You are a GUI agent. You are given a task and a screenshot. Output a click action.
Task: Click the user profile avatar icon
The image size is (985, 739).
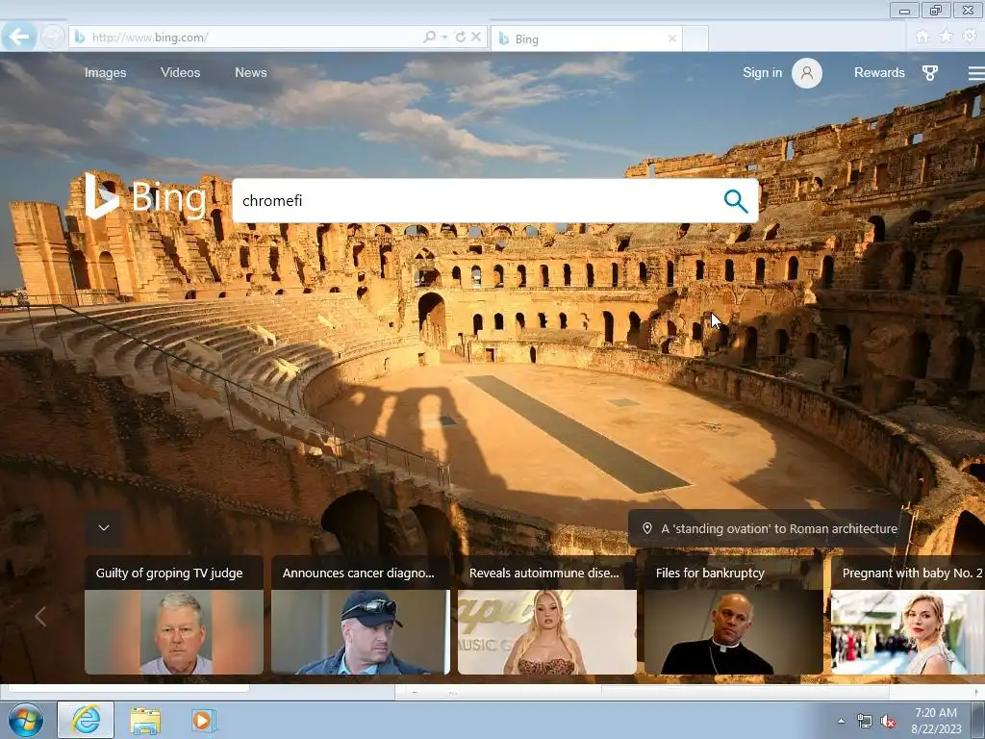click(x=807, y=73)
